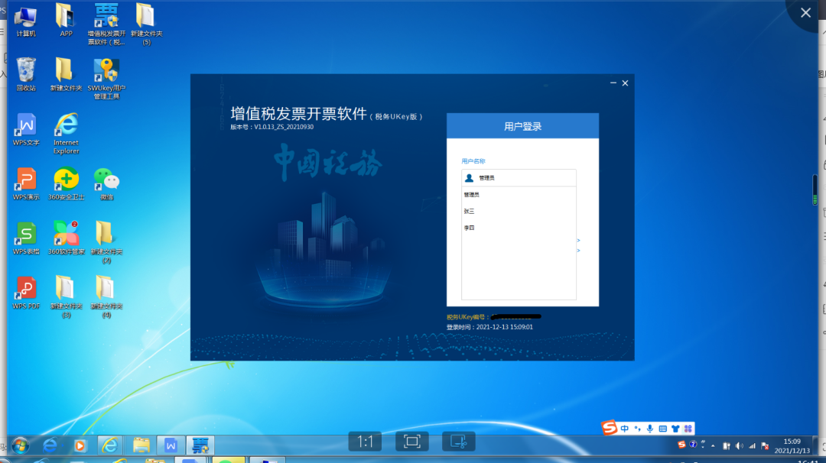Open network signal tray icon
The image size is (826, 463).
tap(753, 445)
